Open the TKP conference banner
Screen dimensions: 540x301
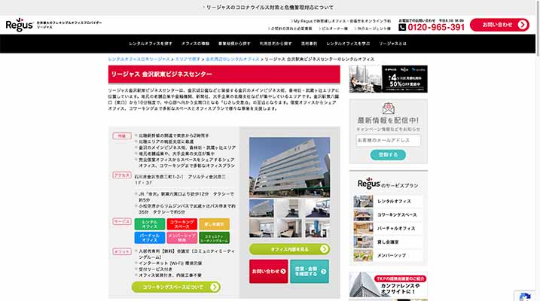(388, 284)
